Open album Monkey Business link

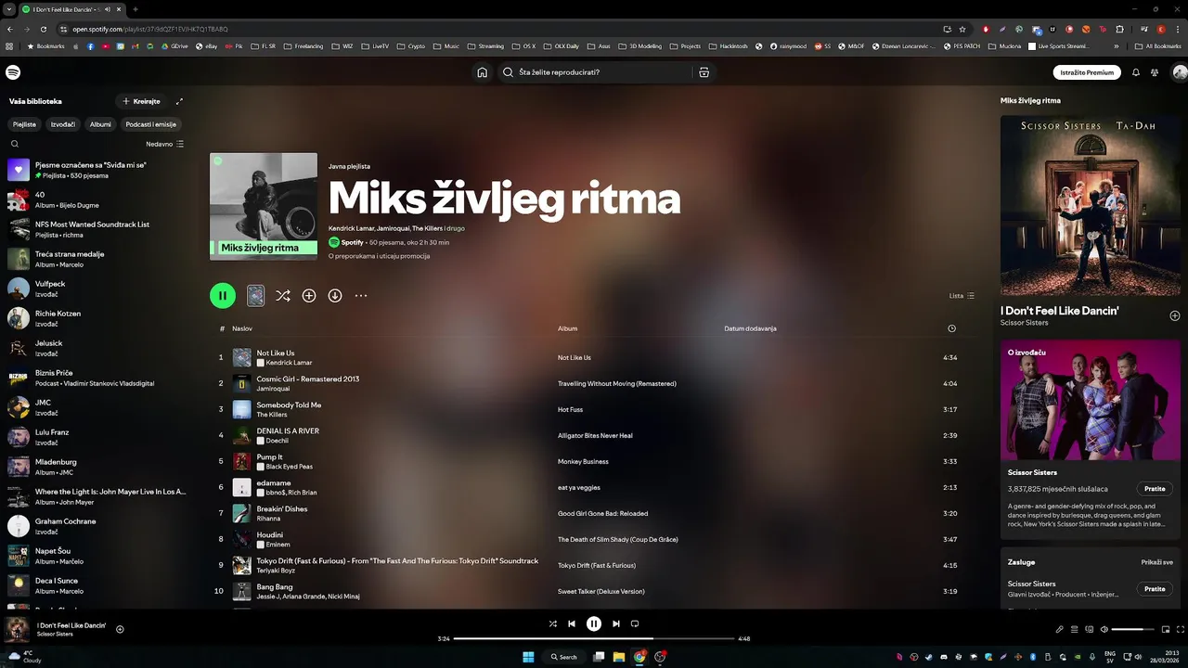(583, 461)
